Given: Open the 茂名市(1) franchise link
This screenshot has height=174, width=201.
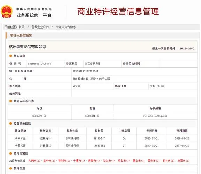Looking at the screenshot, I should (124, 161).
